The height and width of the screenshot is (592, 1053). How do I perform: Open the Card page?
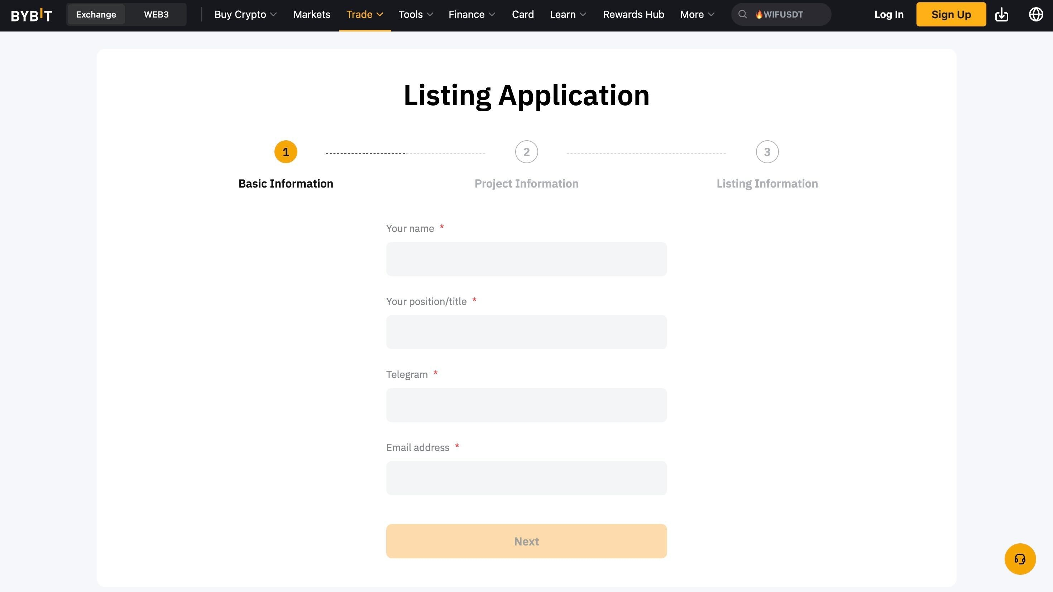point(523,14)
